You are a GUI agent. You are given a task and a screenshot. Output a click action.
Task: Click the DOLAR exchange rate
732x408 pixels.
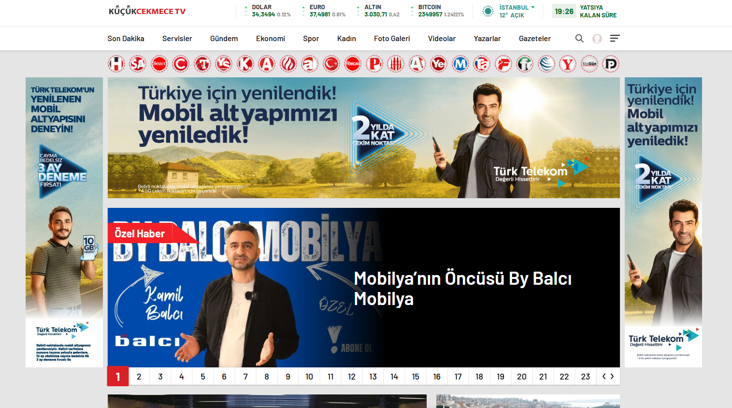click(x=267, y=11)
